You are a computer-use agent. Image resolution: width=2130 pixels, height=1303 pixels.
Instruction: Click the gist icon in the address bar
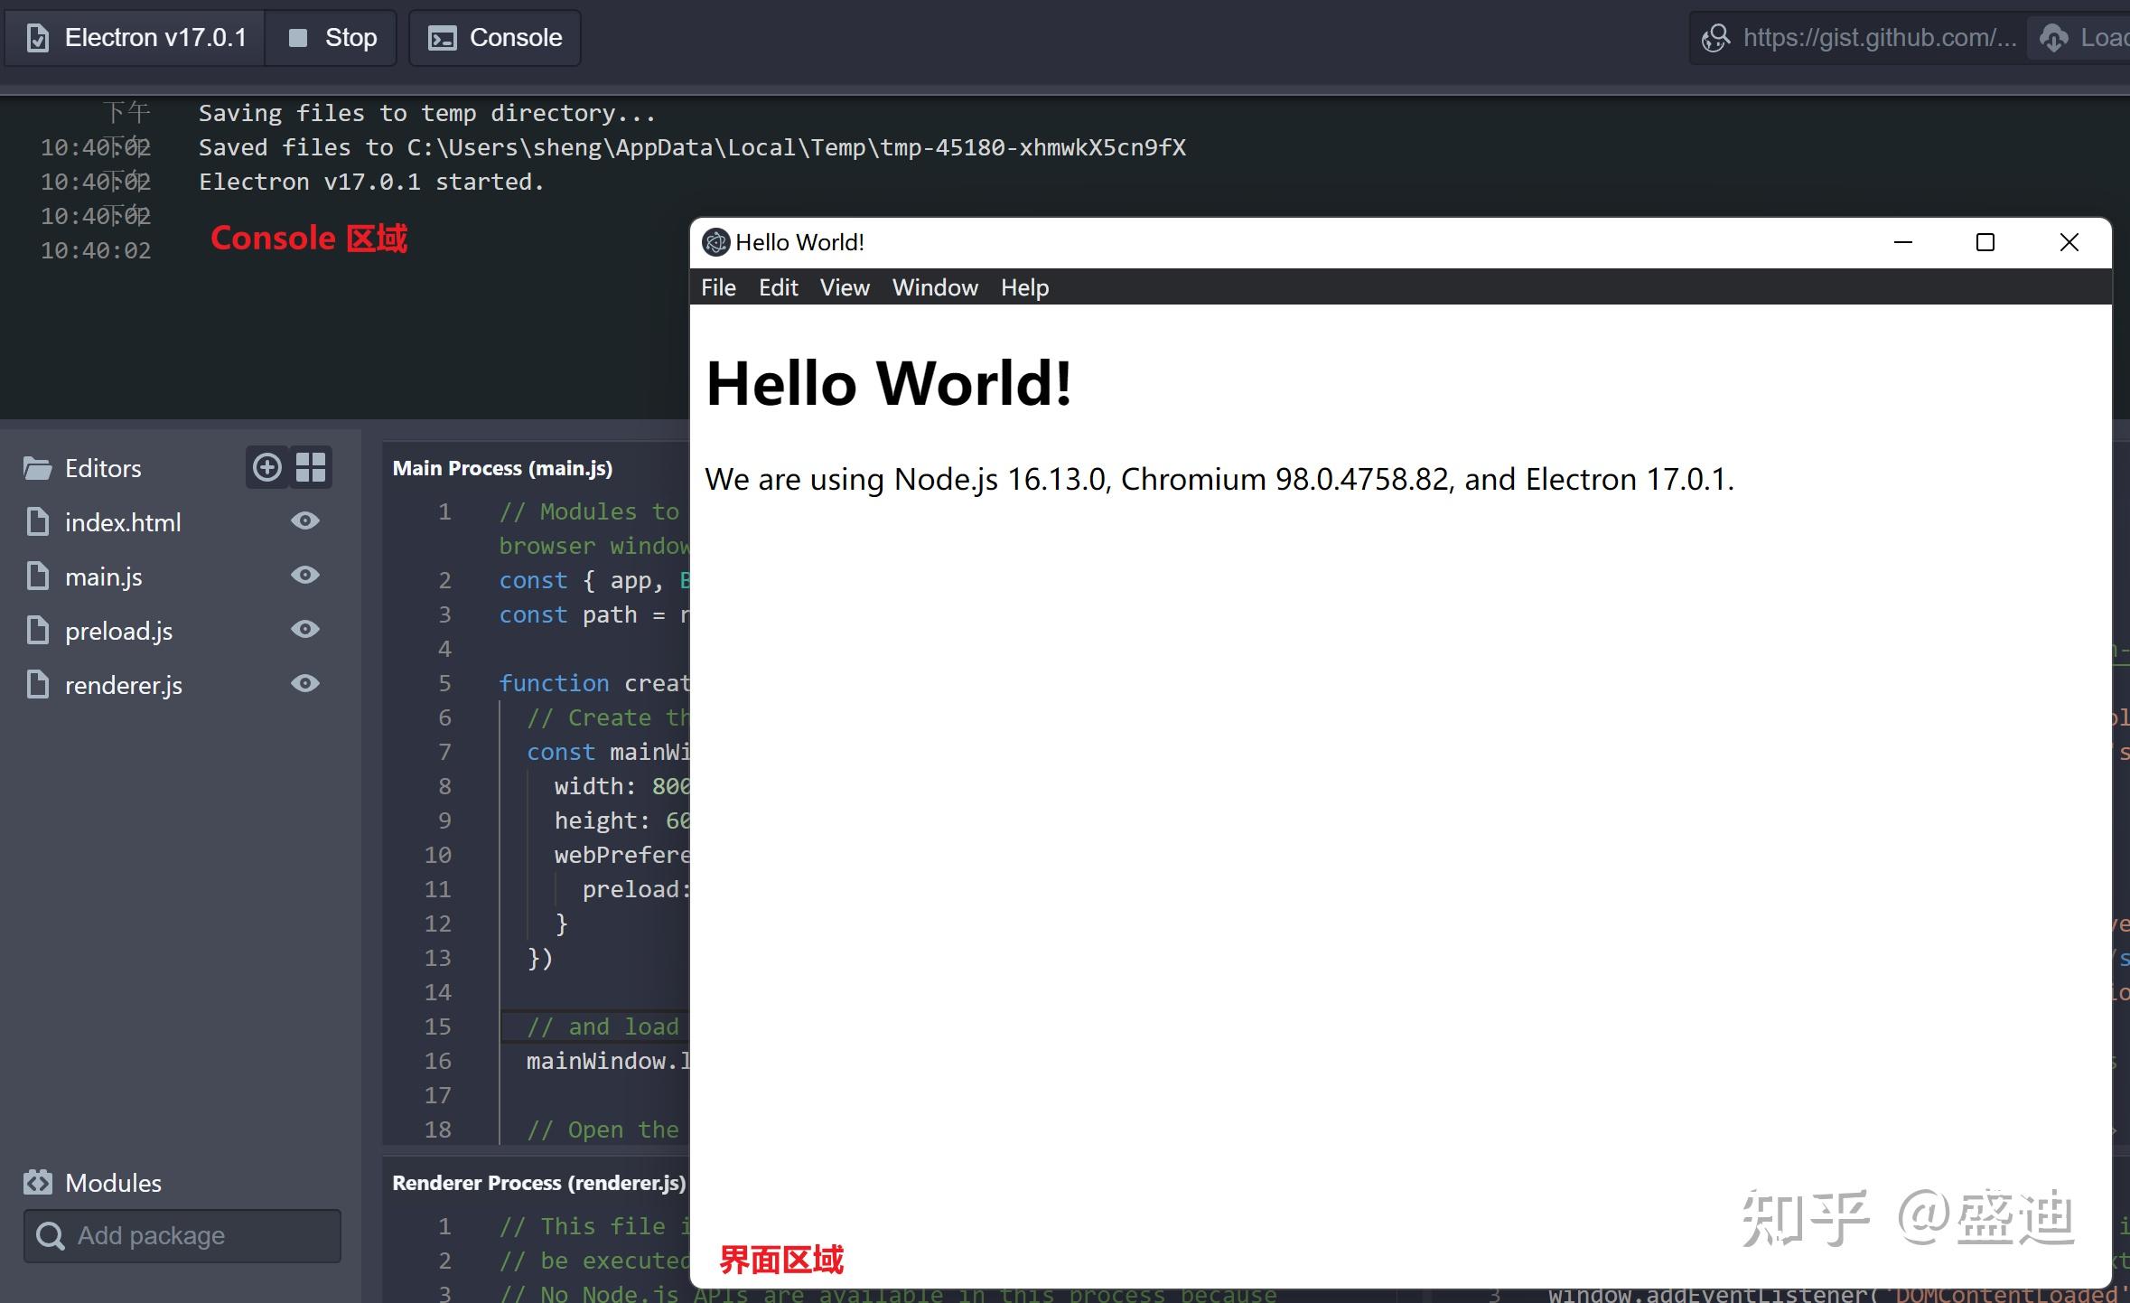tap(1715, 37)
